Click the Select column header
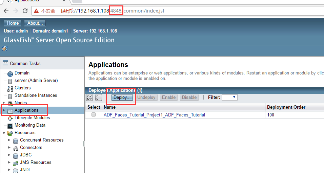Image resolution: width=324 pixels, height=173 pixels. point(94,107)
